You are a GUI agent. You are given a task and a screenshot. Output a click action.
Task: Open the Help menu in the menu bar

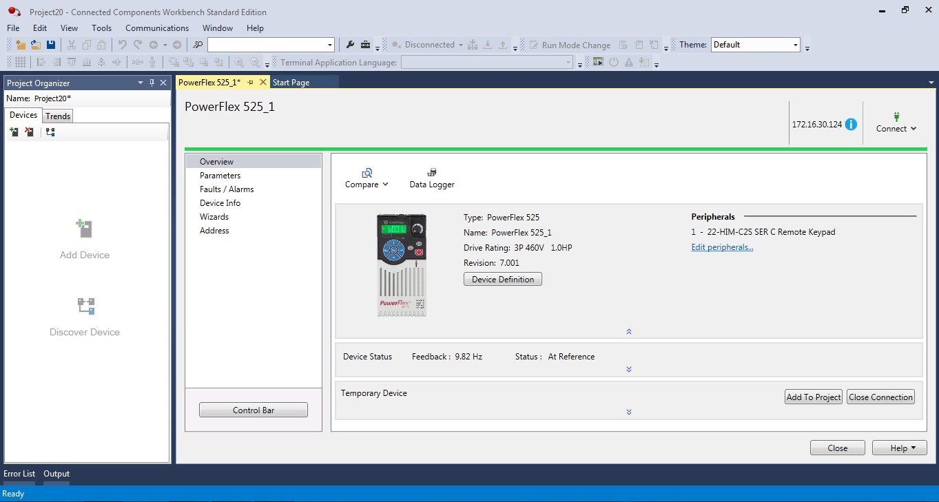point(255,28)
